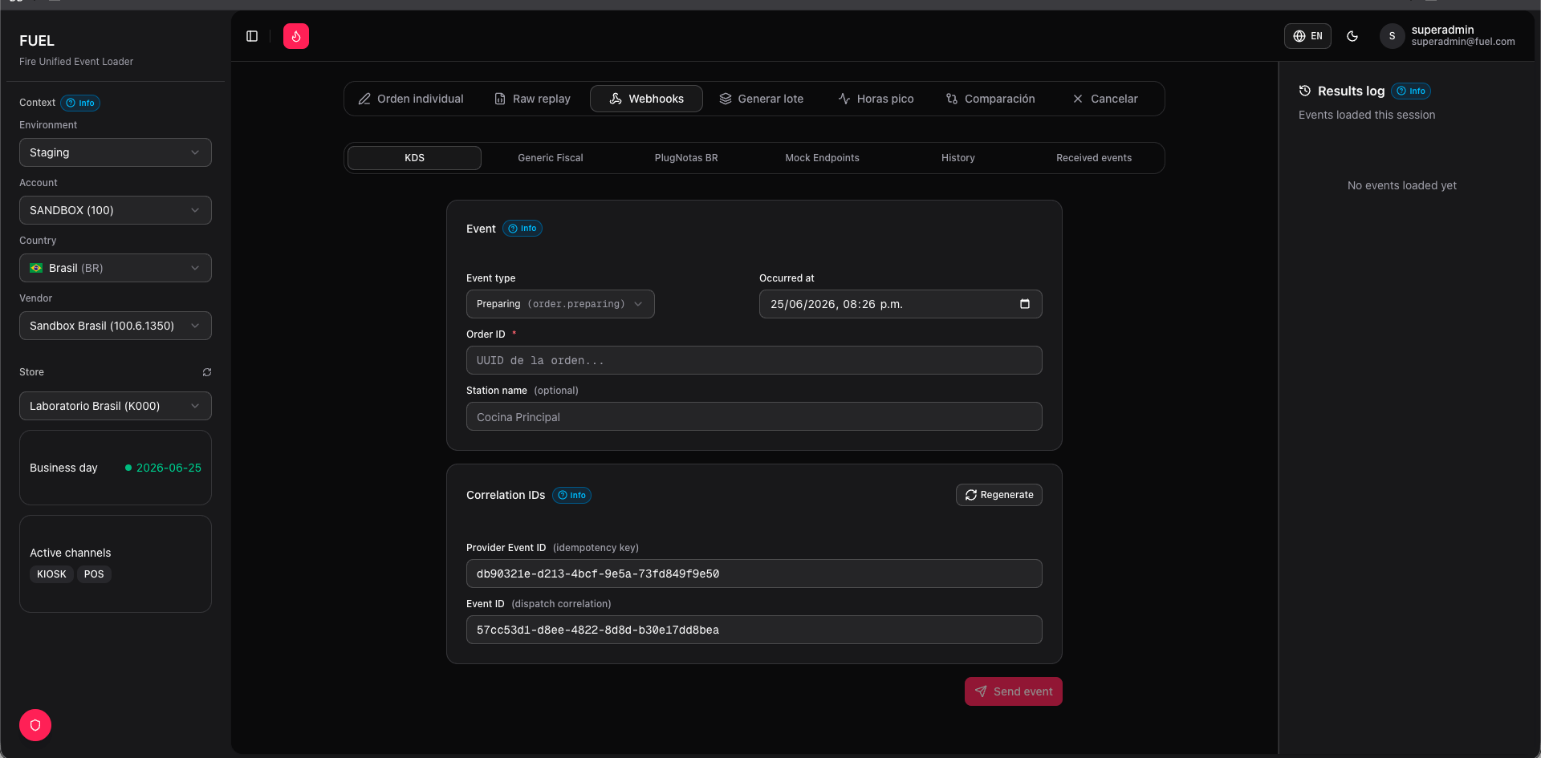
Task: Switch to the Generic Fiscal sub-tab
Action: (x=551, y=158)
